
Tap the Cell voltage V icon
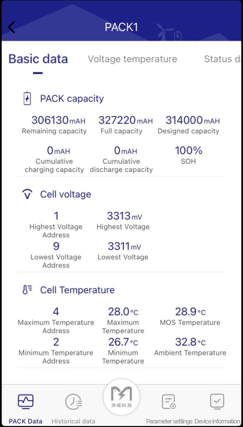coord(27,194)
